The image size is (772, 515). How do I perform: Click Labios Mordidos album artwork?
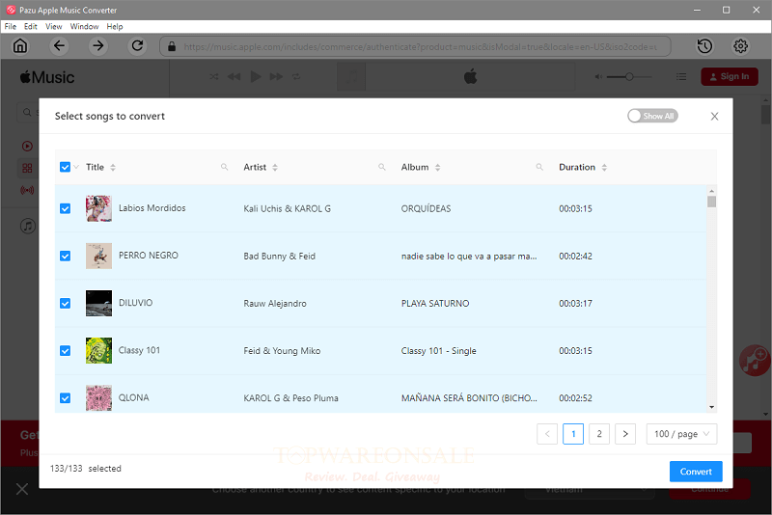98,208
